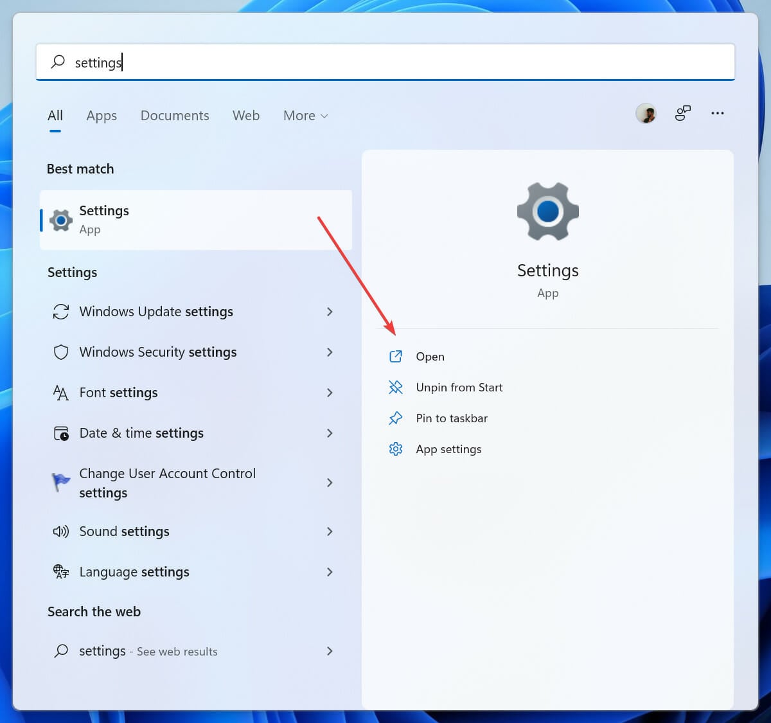This screenshot has width=771, height=723.
Task: Expand Change User Account Control chevron
Action: [x=330, y=483]
